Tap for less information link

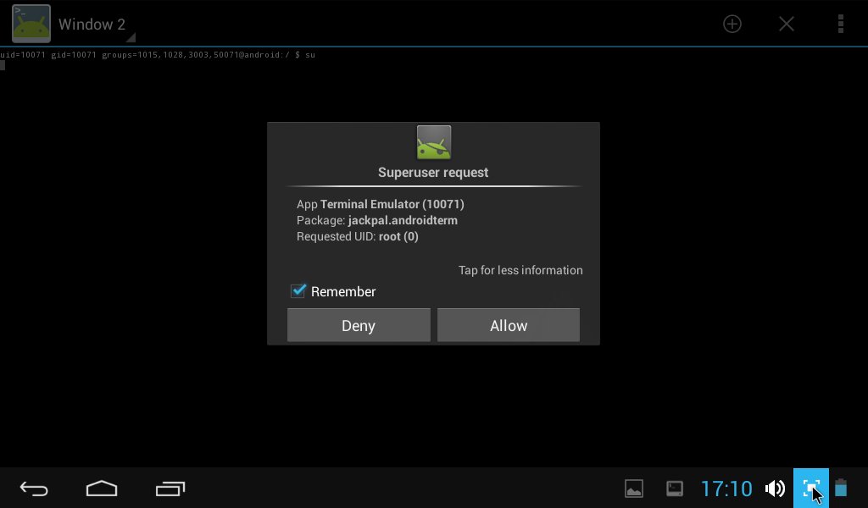[x=520, y=270]
